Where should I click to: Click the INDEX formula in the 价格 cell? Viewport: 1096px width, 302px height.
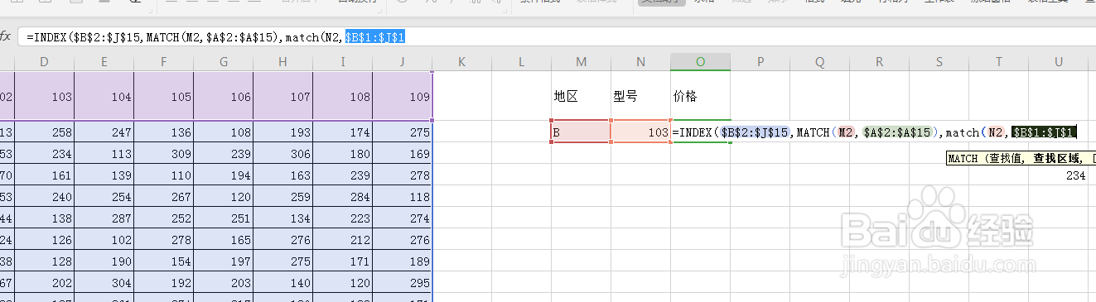[x=874, y=132]
